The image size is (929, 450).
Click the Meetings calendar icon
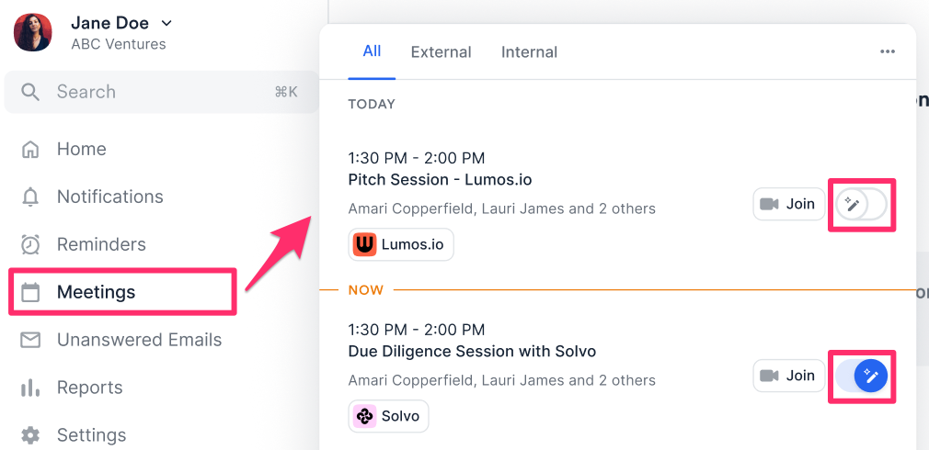pos(30,292)
